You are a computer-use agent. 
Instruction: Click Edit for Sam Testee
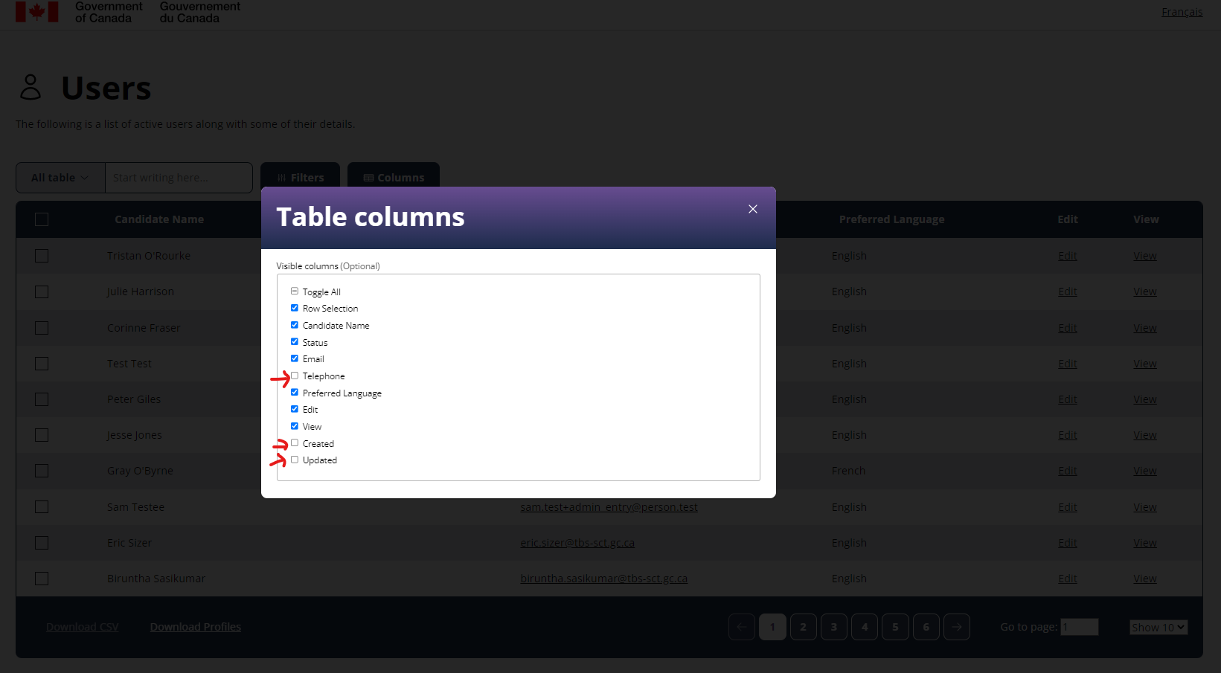pos(1067,506)
